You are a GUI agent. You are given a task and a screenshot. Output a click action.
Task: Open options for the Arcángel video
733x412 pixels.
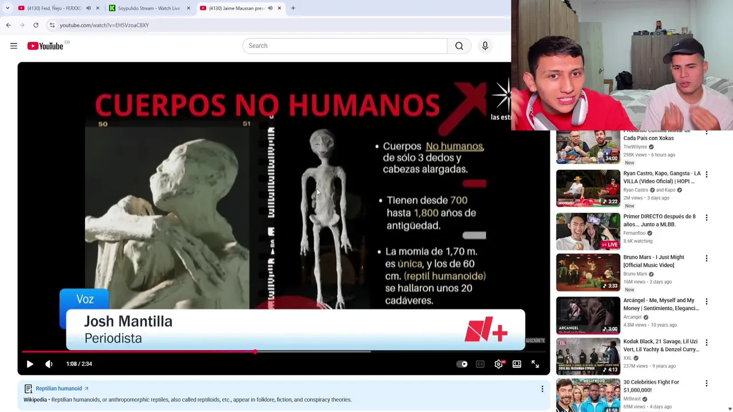tap(707, 302)
